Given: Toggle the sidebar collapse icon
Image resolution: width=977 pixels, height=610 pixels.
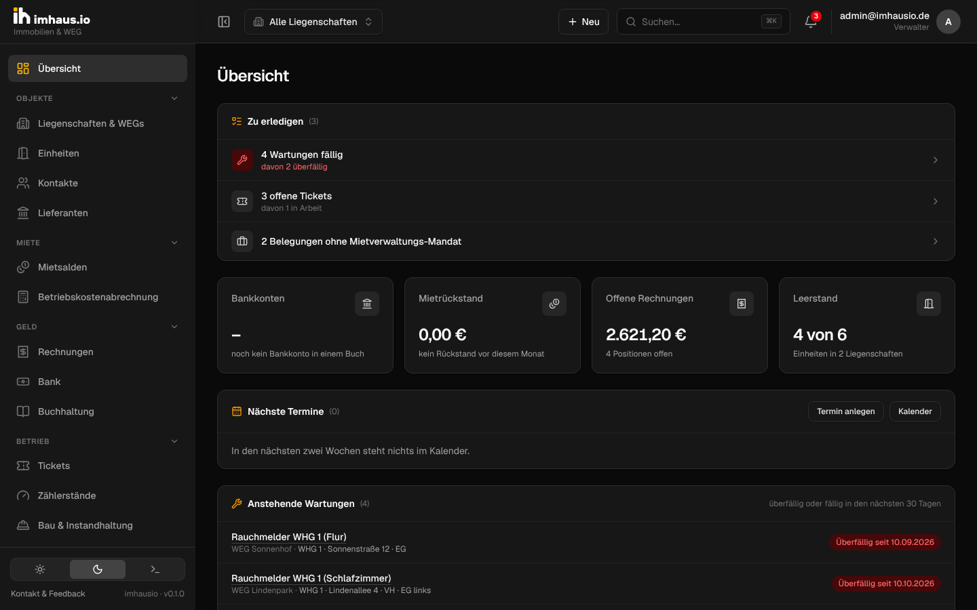Looking at the screenshot, I should pos(224,22).
